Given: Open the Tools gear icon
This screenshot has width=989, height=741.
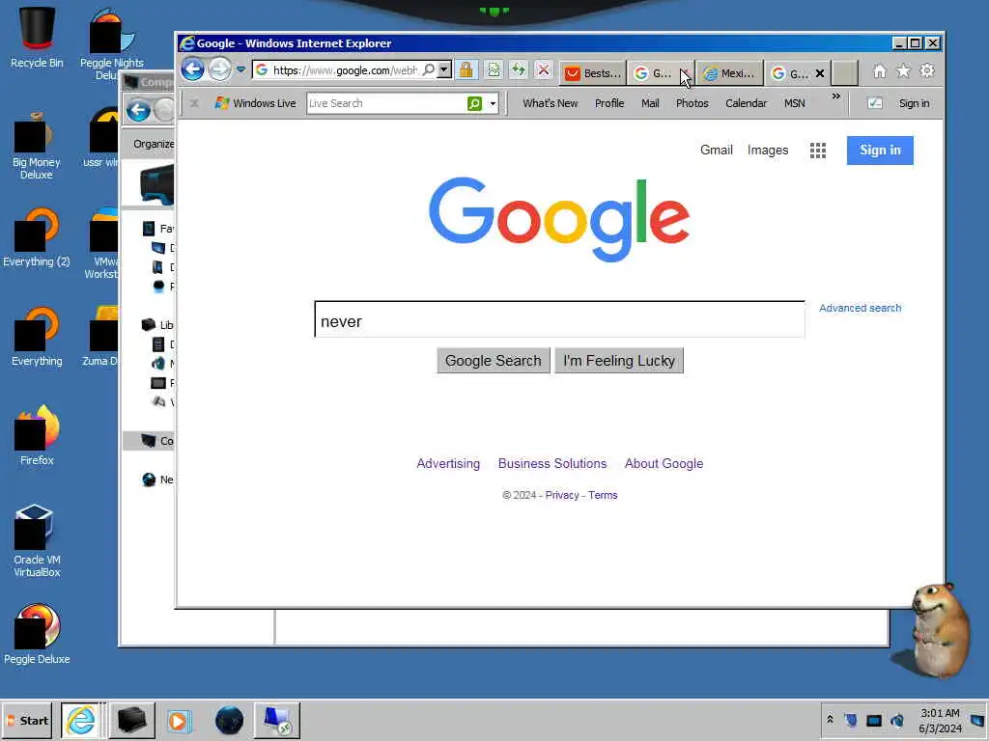Looking at the screenshot, I should (x=926, y=70).
